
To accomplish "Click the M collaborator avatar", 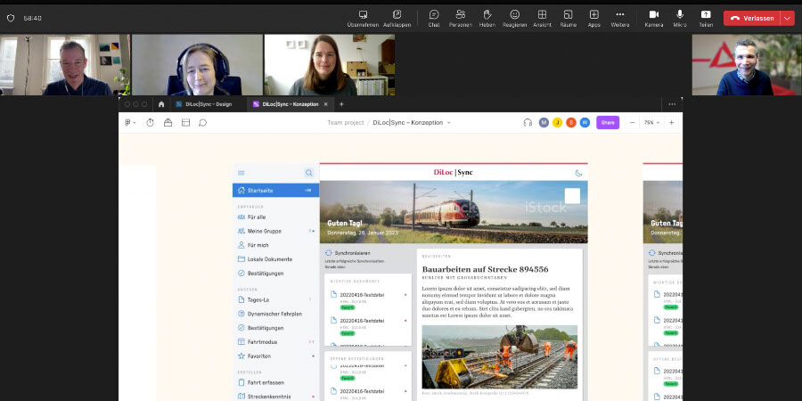I will [x=544, y=123].
